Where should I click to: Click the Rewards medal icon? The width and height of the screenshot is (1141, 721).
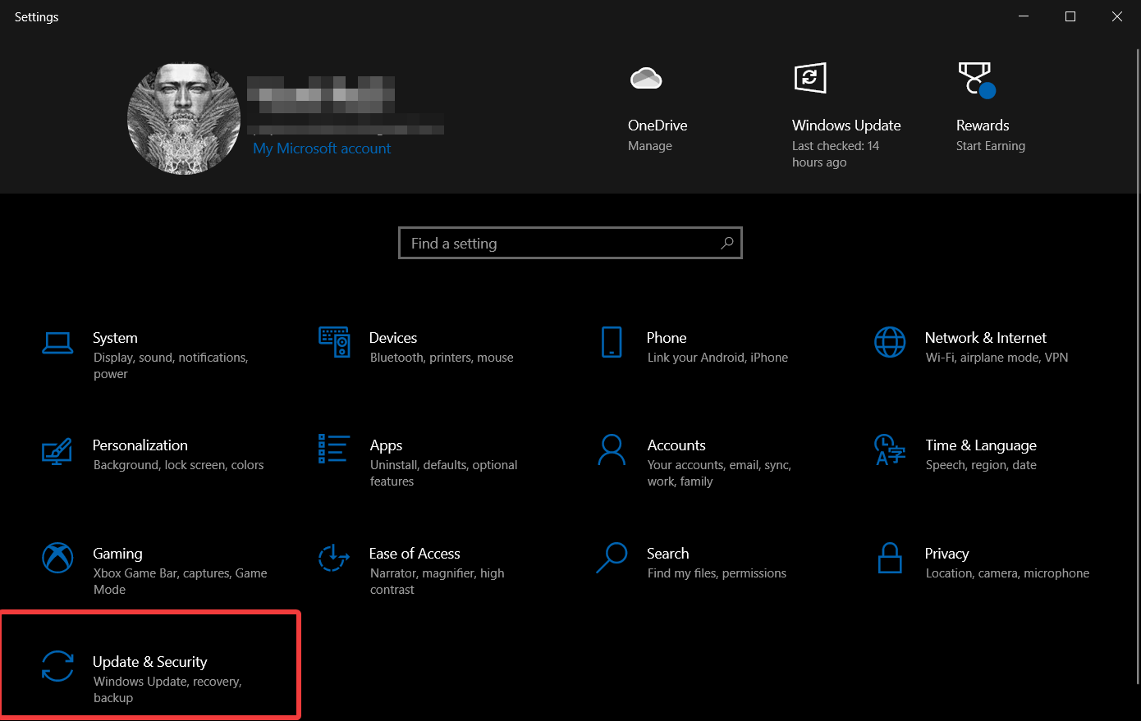coord(976,80)
